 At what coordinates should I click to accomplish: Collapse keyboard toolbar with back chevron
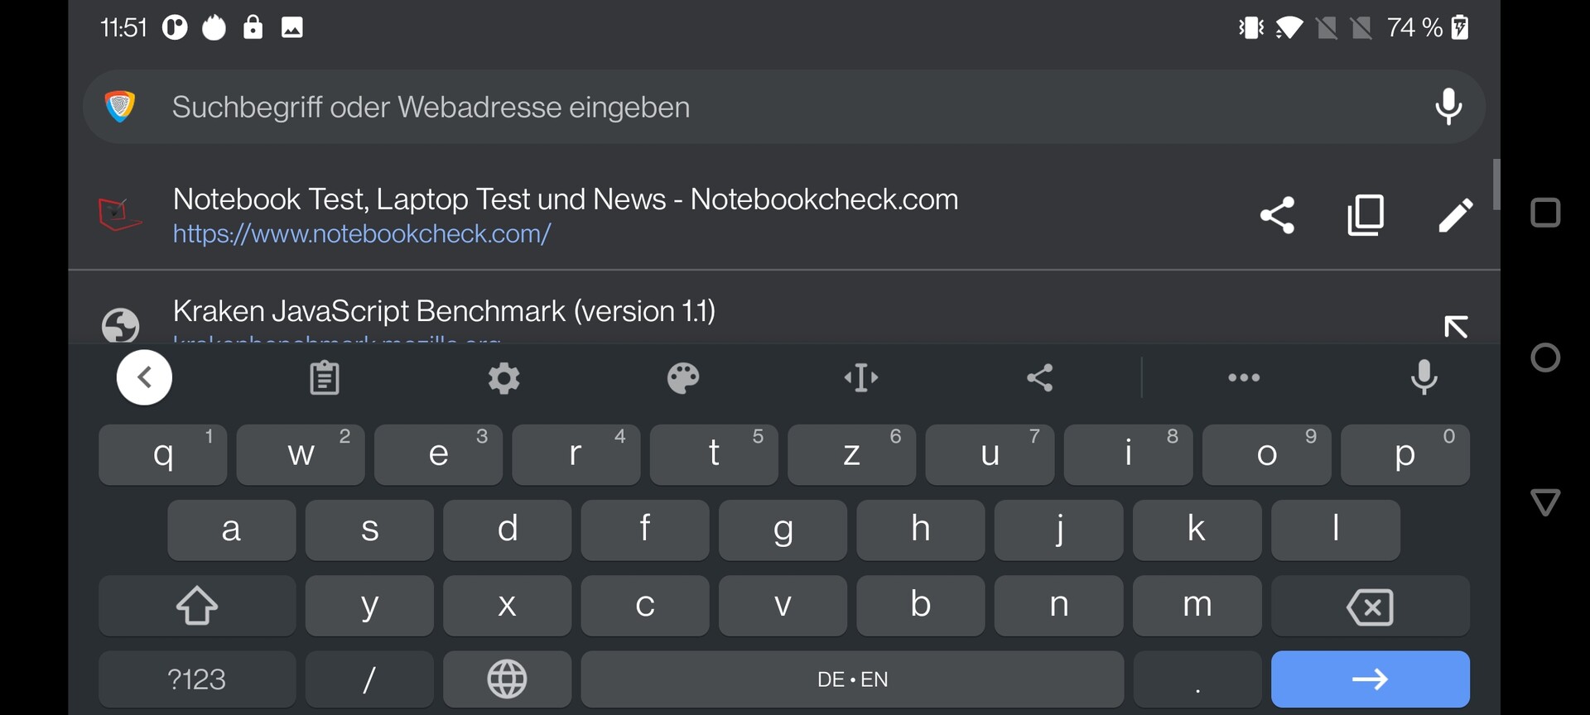point(144,378)
